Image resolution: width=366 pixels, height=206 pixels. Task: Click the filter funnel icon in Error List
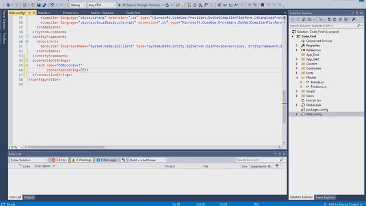pyautogui.click(x=277, y=166)
